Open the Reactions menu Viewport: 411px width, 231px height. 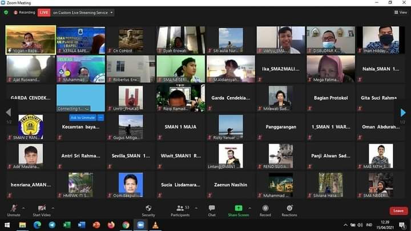tap(289, 208)
